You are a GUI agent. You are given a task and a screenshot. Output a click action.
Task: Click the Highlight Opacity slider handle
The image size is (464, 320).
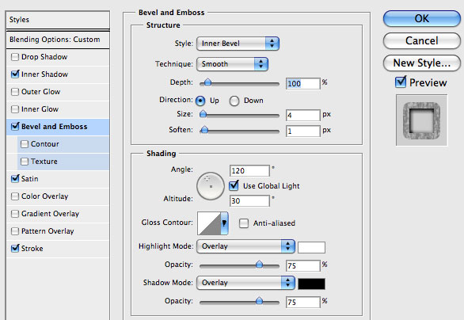tap(259, 264)
